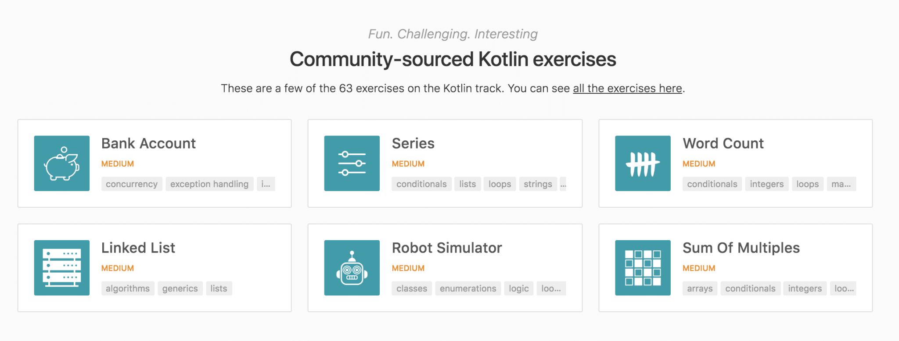Viewport: 899px width, 341px height.
Task: Click the MEDIUM badge on Linked List
Action: point(117,268)
